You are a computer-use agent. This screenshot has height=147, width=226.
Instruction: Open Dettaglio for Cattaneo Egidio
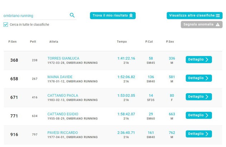point(199,115)
